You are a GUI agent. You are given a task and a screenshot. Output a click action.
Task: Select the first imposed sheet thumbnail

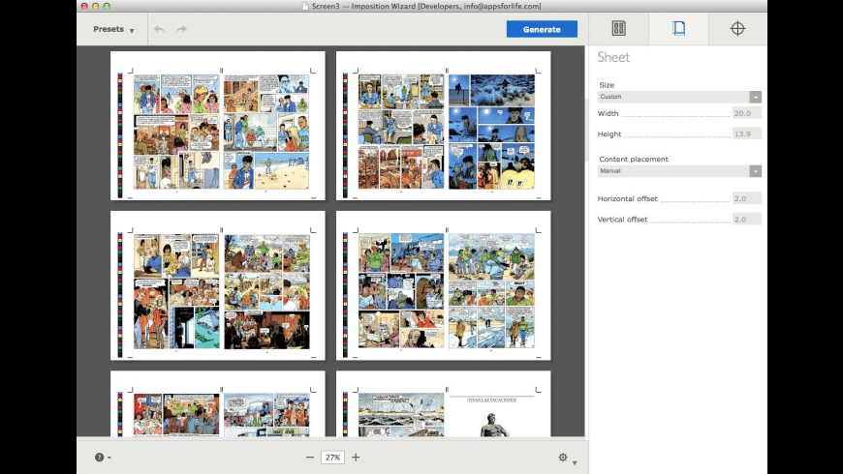(218, 126)
